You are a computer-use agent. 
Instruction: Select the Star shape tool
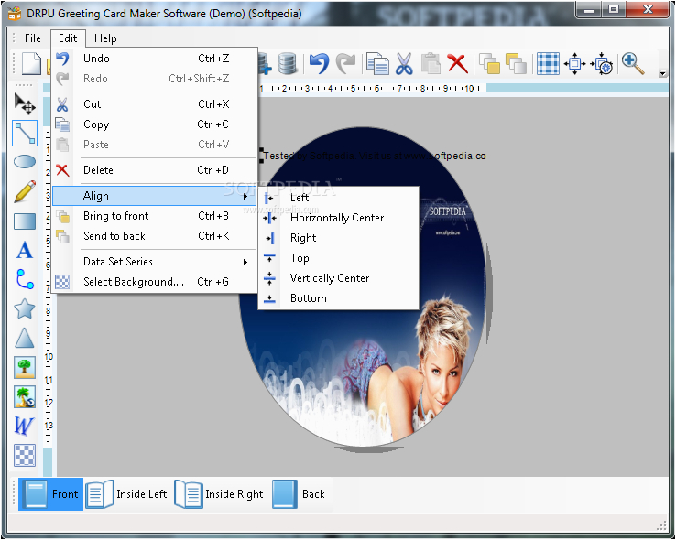pos(25,308)
